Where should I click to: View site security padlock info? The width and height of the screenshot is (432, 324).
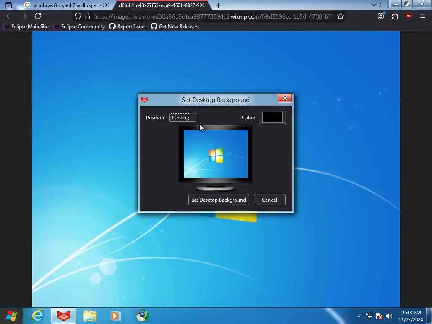coord(87,16)
